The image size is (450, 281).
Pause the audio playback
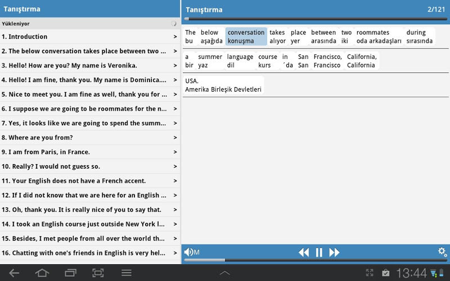[x=319, y=252]
